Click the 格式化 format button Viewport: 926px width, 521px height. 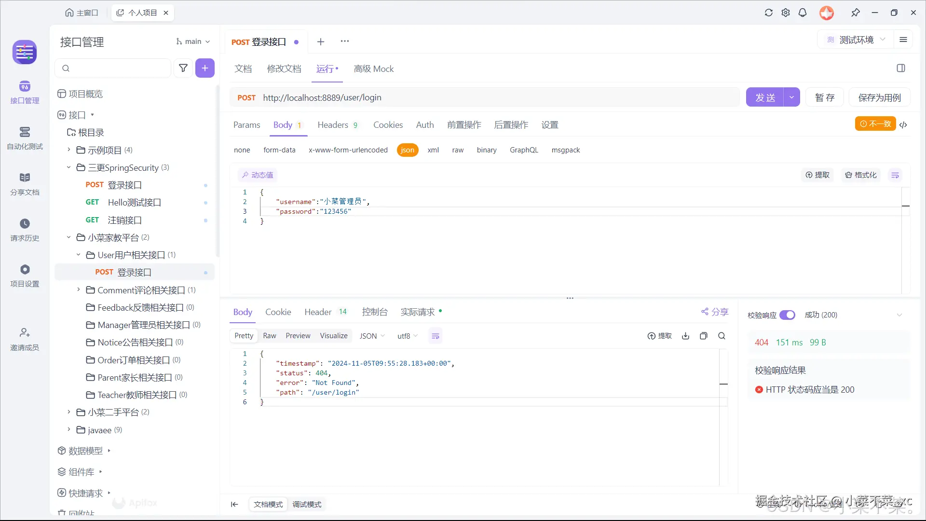861,175
